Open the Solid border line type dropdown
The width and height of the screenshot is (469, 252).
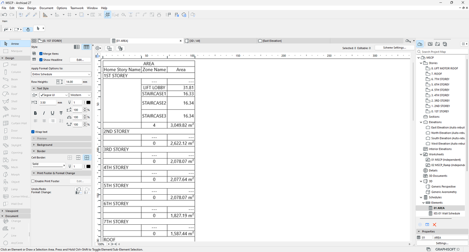tap(48, 165)
